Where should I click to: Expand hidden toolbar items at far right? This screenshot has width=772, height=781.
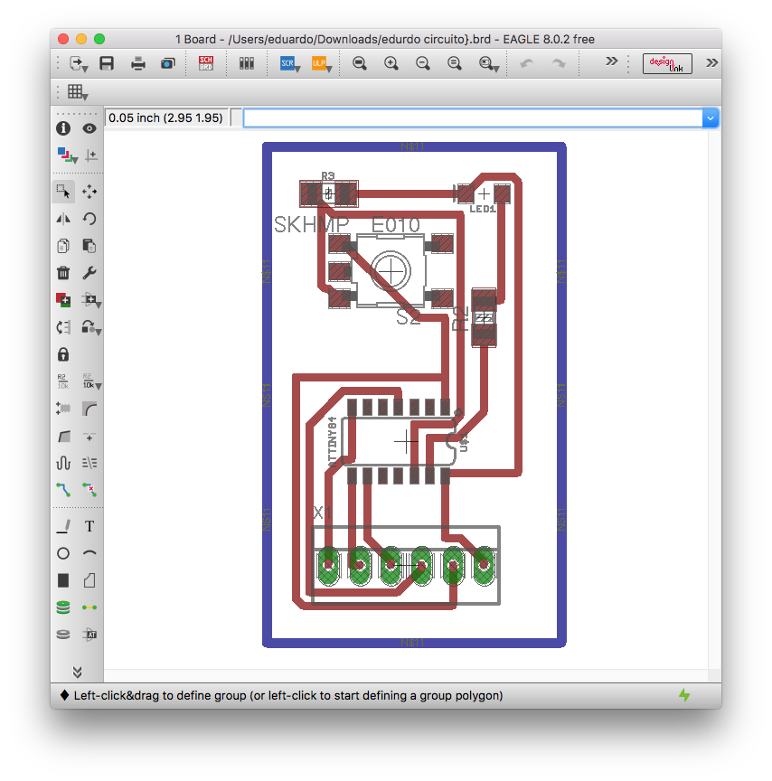coord(711,62)
